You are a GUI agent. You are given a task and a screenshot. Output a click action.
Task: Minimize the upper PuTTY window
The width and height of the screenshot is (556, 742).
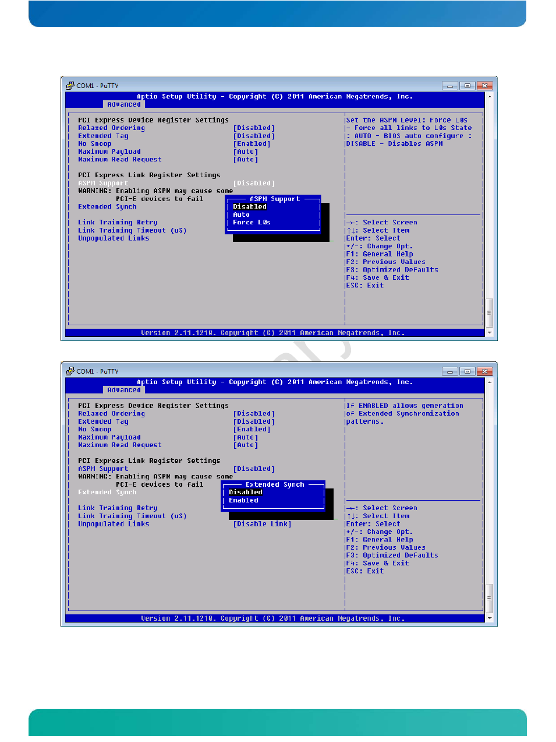449,86
